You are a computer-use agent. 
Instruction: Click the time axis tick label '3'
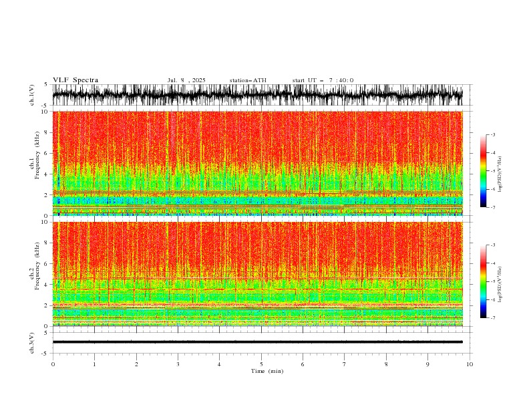click(178, 364)
